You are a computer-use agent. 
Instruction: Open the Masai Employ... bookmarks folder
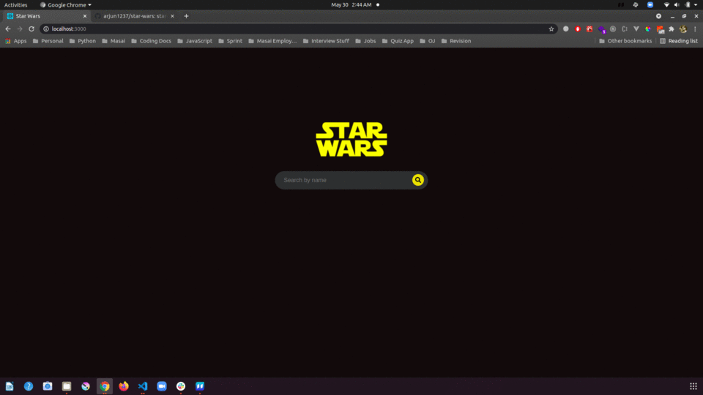click(272, 41)
